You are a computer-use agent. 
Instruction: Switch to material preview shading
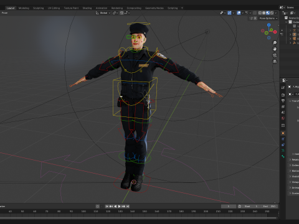268,13
